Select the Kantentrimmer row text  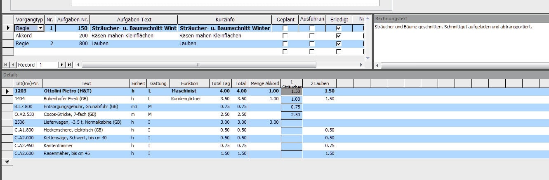coord(58,146)
